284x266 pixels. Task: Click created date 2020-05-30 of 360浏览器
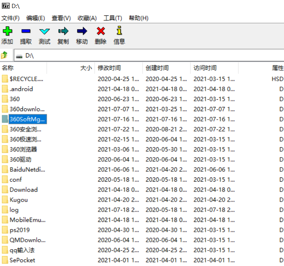pyautogui.click(x=166, y=149)
